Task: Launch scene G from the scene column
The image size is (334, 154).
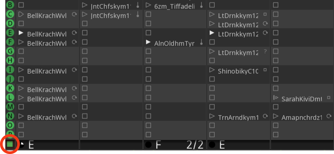Action: 10,51
